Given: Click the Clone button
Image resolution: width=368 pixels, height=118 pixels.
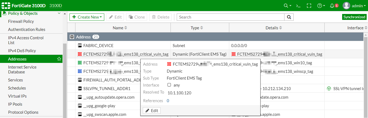Looking at the screenshot, I should point(137,17).
